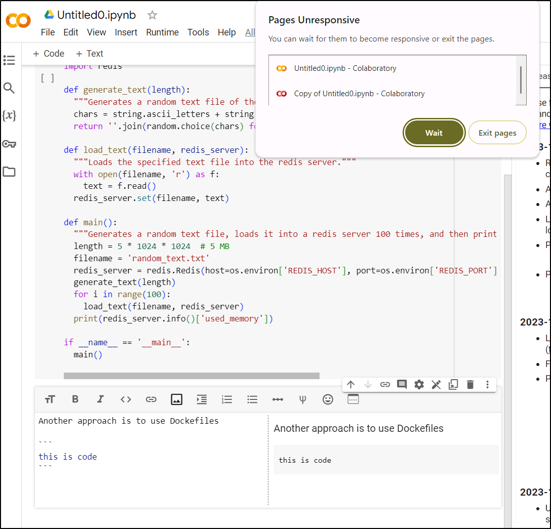The height and width of the screenshot is (529, 551).
Task: Open the Runtime menu
Action: pos(163,32)
